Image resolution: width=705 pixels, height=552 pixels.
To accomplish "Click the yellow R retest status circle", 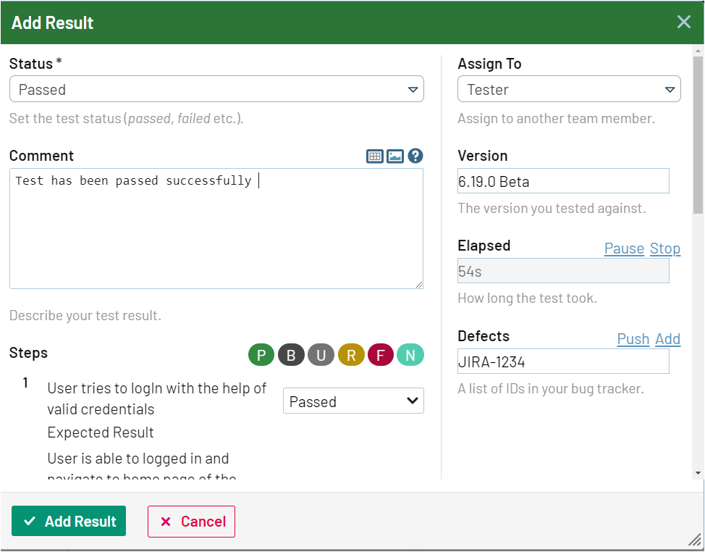I will click(351, 355).
